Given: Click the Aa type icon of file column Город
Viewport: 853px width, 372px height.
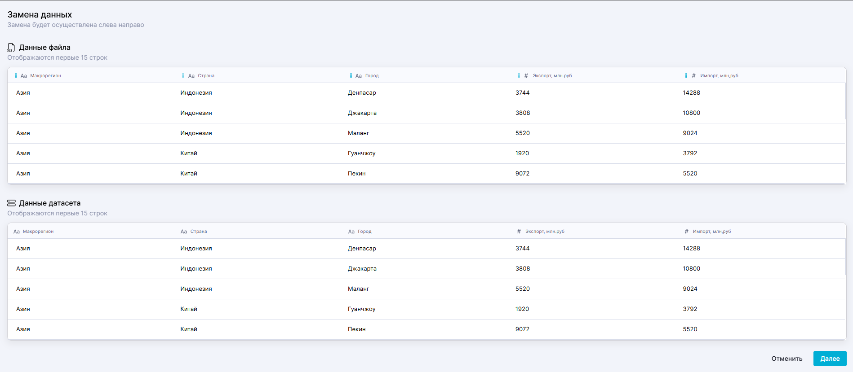Looking at the screenshot, I should (359, 76).
